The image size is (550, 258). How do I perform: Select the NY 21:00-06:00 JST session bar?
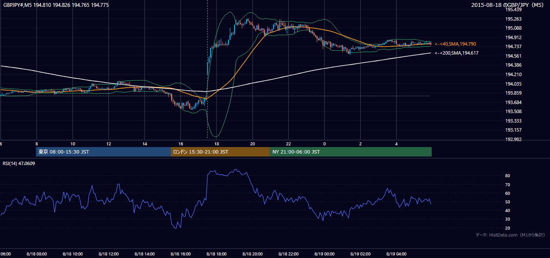pyautogui.click(x=351, y=152)
